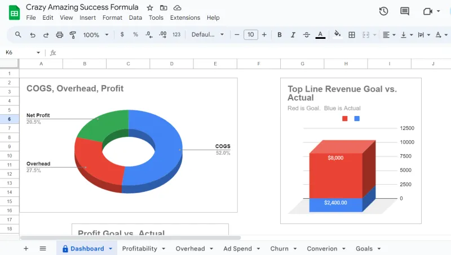
Task: Open the Data menu
Action: point(135,18)
